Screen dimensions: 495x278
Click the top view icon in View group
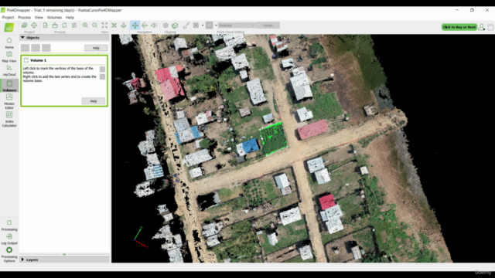tap(124, 25)
